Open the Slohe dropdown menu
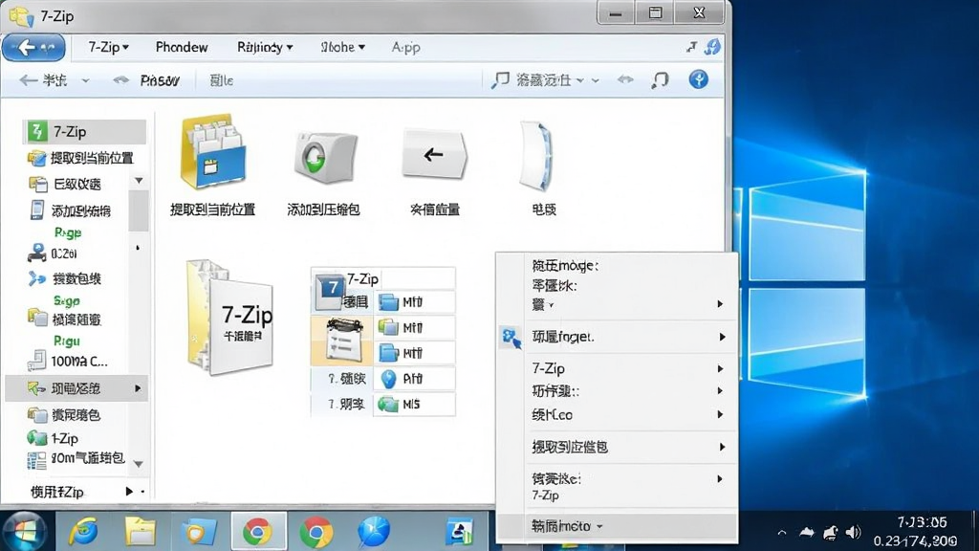The height and width of the screenshot is (551, 979). point(343,47)
